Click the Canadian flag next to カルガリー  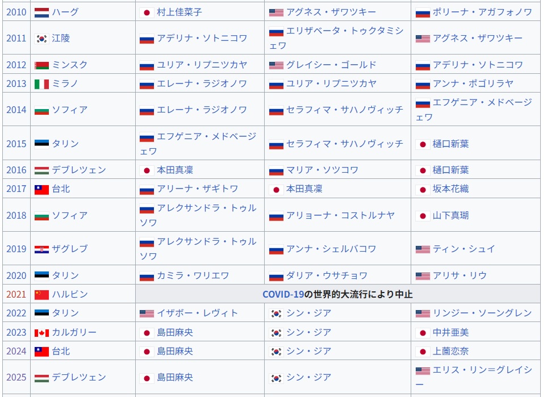coord(41,333)
